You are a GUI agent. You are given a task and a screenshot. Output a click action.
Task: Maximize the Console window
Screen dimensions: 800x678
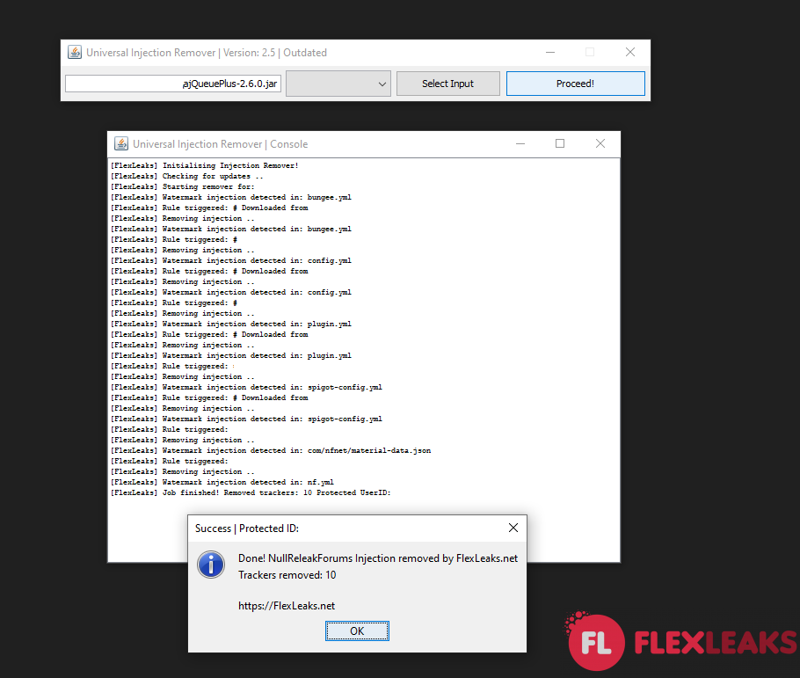[560, 143]
